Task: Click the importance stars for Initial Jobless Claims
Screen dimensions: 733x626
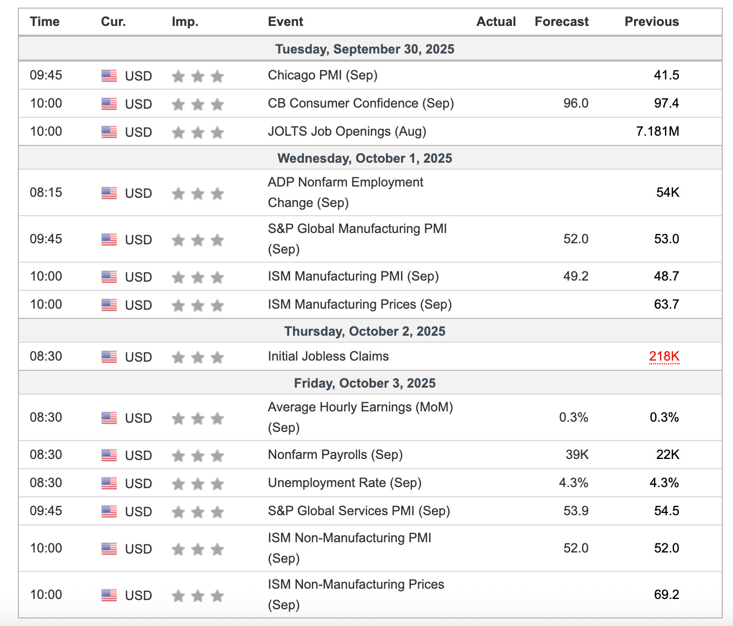Action: [x=198, y=357]
